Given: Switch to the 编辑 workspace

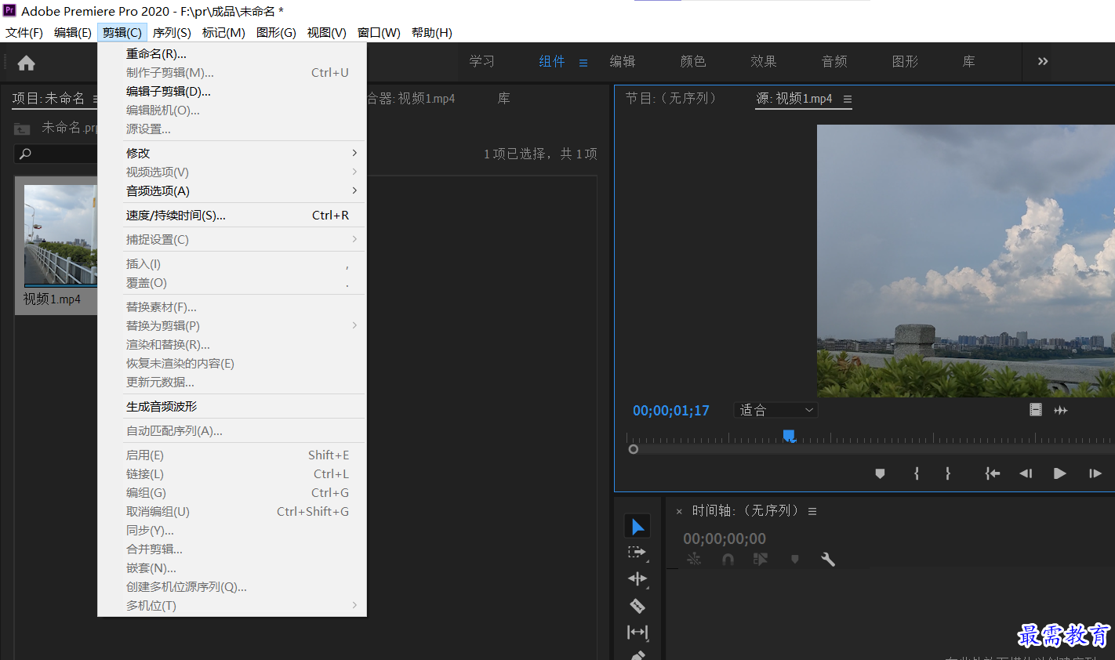Looking at the screenshot, I should click(623, 61).
